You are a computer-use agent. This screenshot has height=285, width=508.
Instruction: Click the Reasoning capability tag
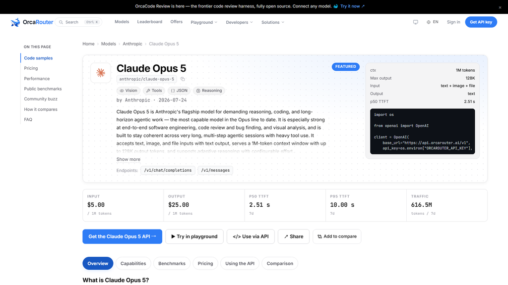(x=209, y=91)
